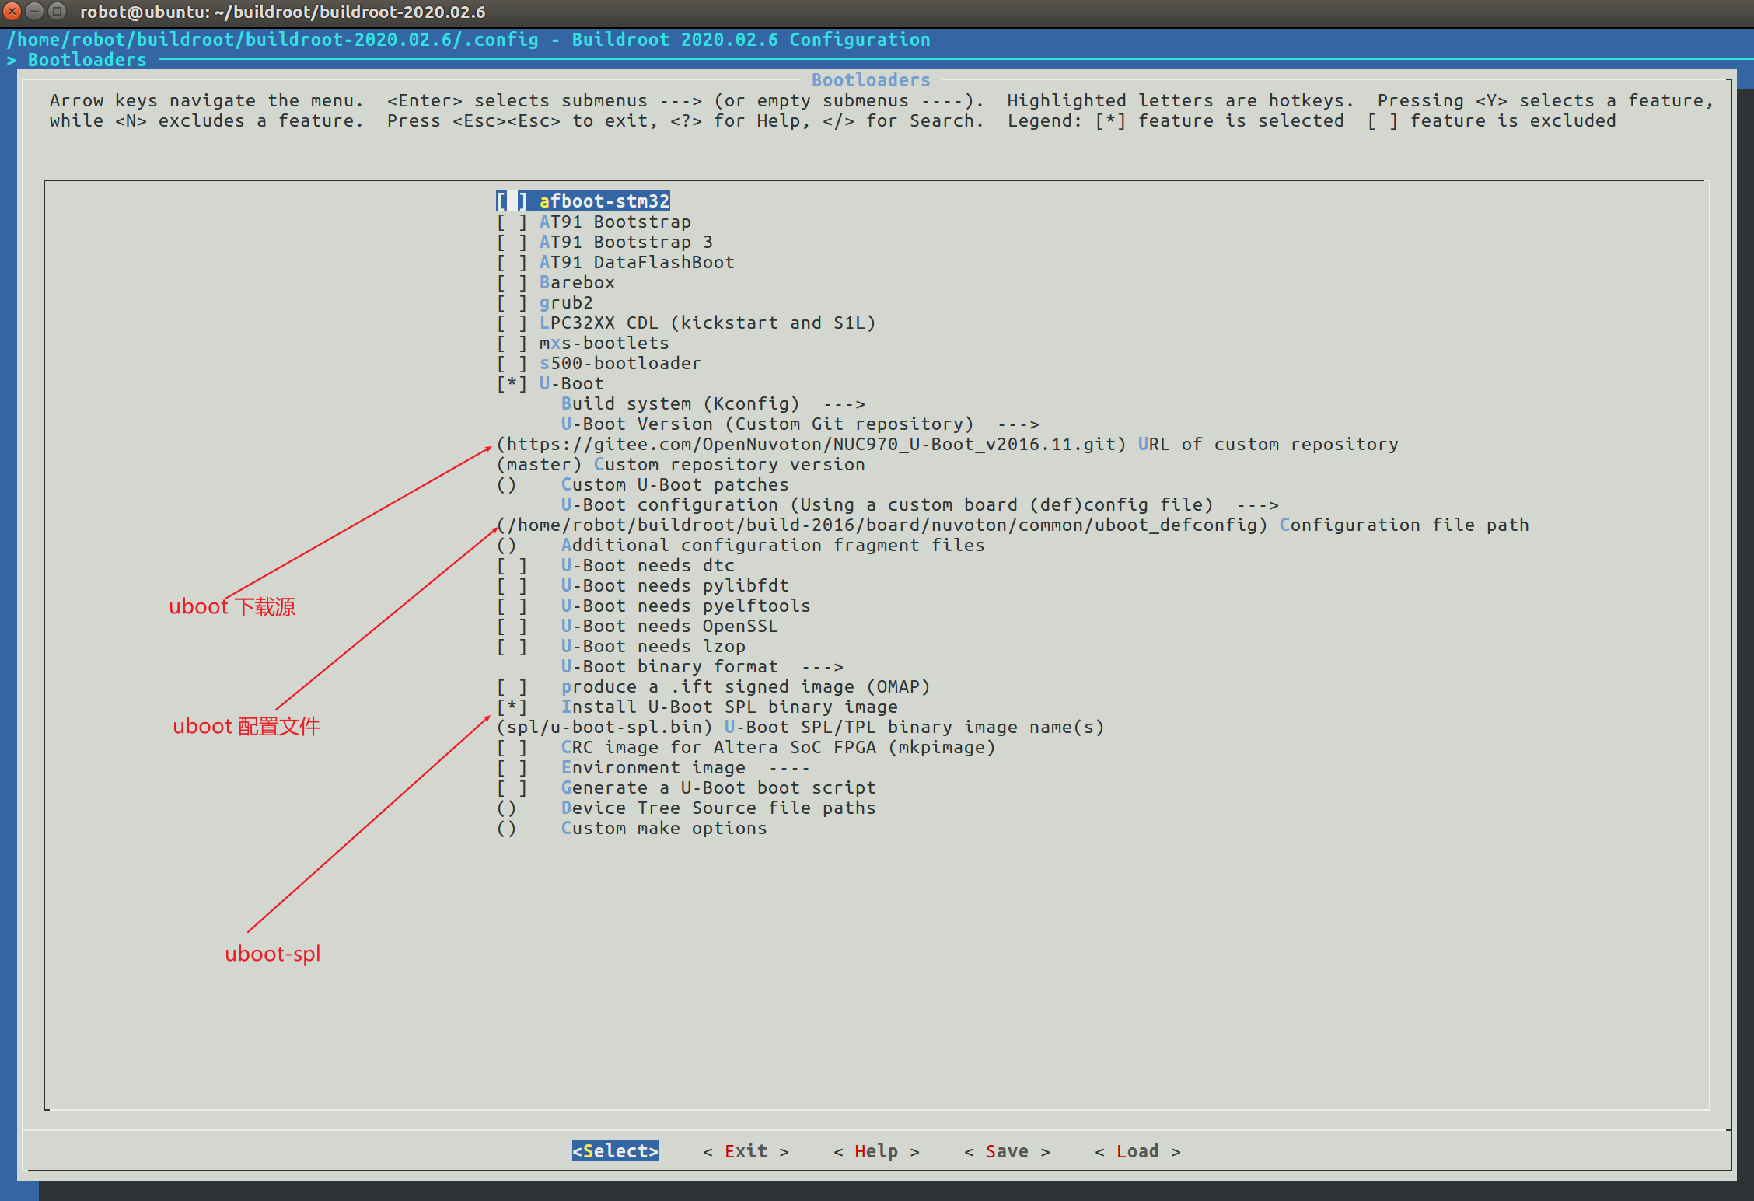The width and height of the screenshot is (1754, 1201).
Task: Edit U-Boot SPL/TPL binary image name(s)
Action: pyautogui.click(x=800, y=727)
